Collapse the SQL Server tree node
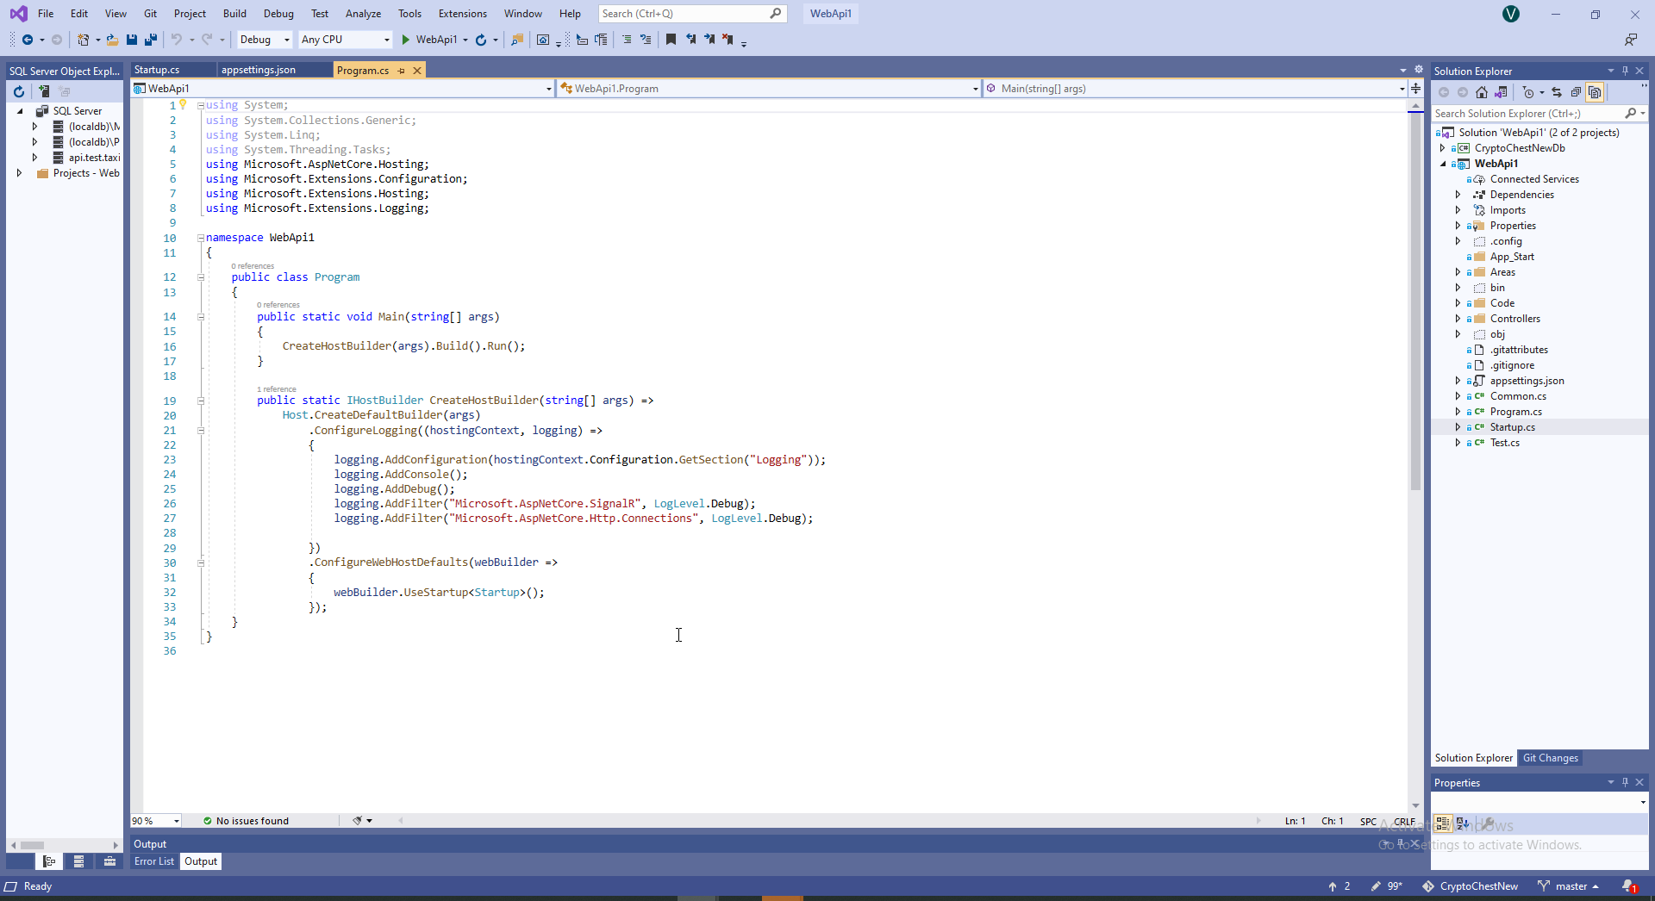 tap(20, 111)
